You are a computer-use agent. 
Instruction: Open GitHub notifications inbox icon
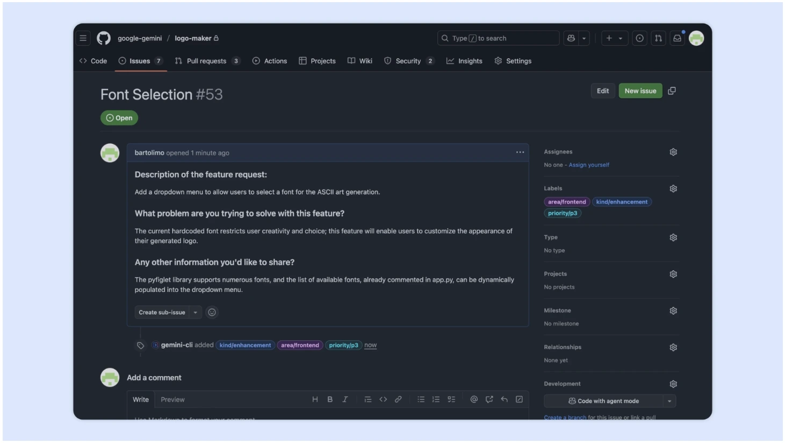click(678, 38)
